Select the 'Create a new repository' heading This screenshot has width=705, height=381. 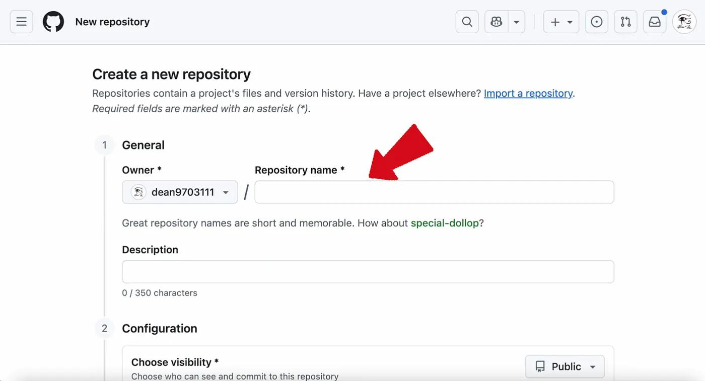(x=172, y=74)
